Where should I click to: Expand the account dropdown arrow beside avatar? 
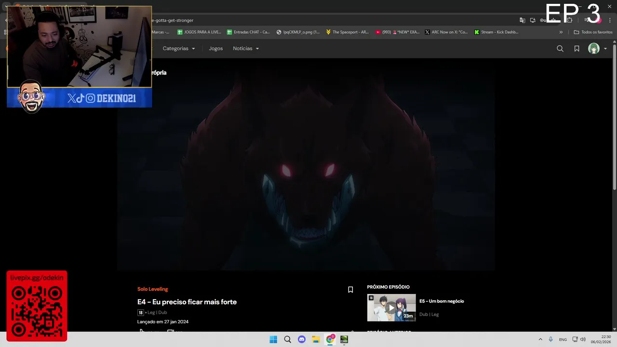[605, 49]
